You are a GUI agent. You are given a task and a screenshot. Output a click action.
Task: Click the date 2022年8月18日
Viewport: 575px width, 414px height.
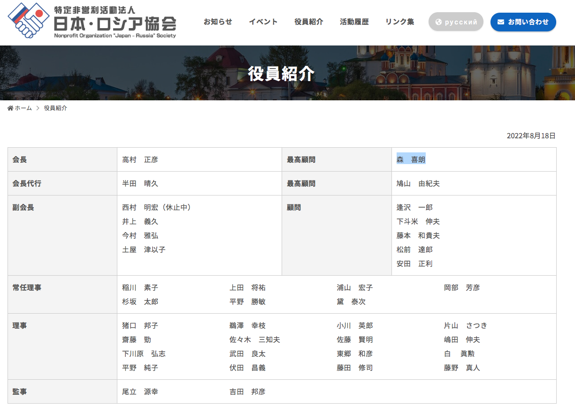(531, 136)
